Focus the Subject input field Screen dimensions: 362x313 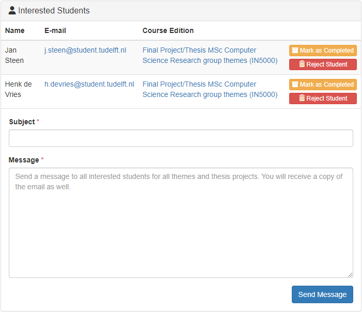tap(181, 138)
